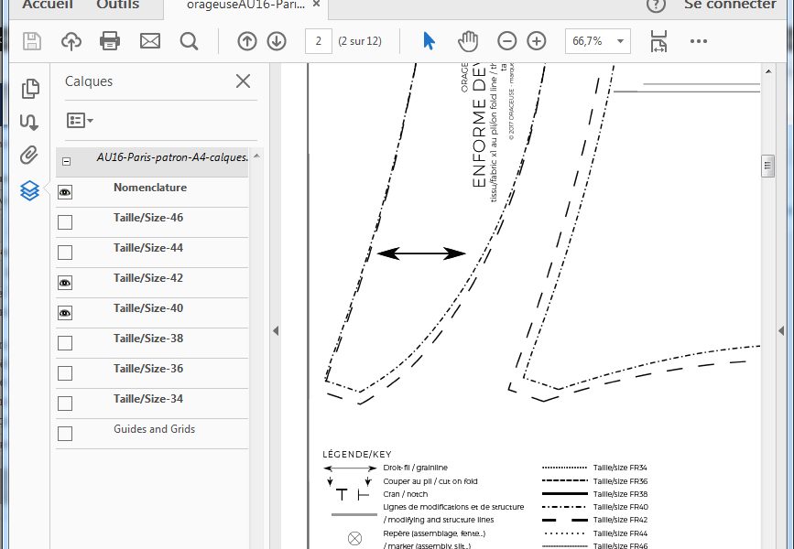
Task: Show the Taille/Size-34 layer
Action: coord(65,404)
